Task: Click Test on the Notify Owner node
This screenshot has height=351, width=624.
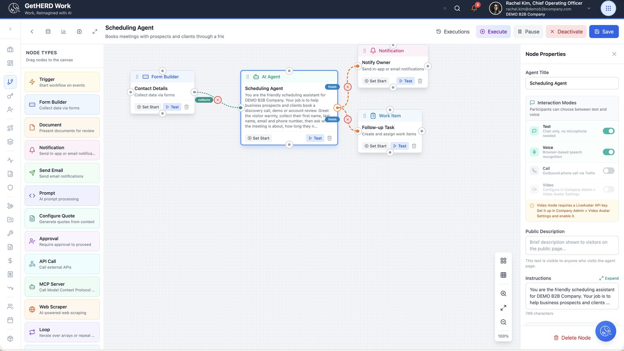Action: pyautogui.click(x=406, y=81)
